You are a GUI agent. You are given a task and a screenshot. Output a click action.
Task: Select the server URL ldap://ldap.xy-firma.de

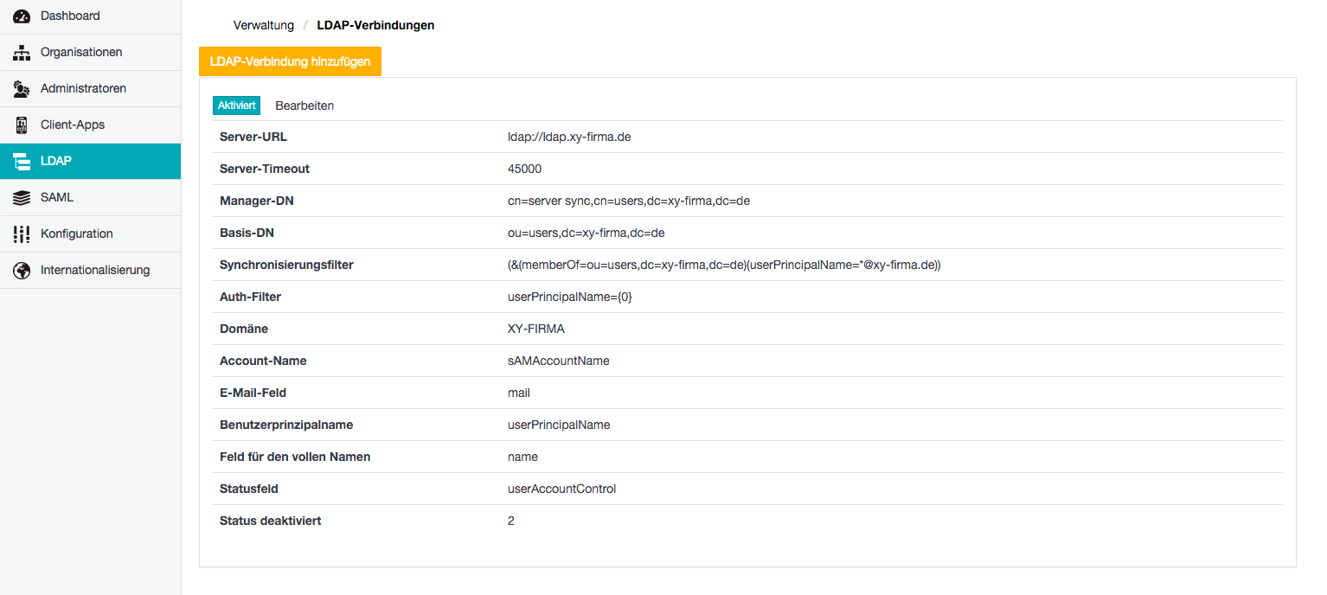click(x=569, y=137)
